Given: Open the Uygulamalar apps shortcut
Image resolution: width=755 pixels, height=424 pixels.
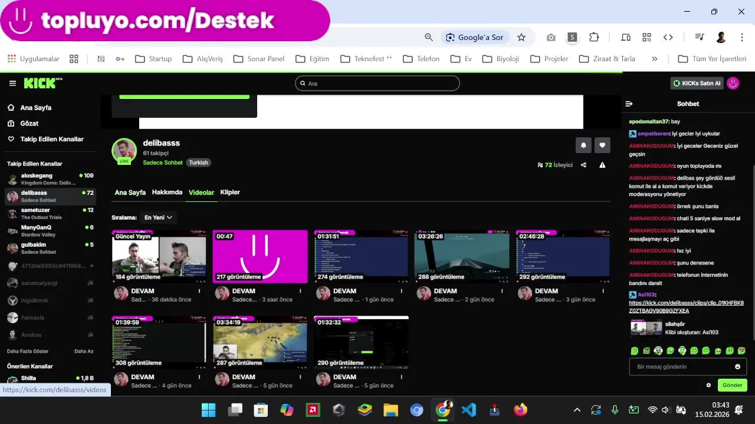Looking at the screenshot, I should (x=34, y=59).
